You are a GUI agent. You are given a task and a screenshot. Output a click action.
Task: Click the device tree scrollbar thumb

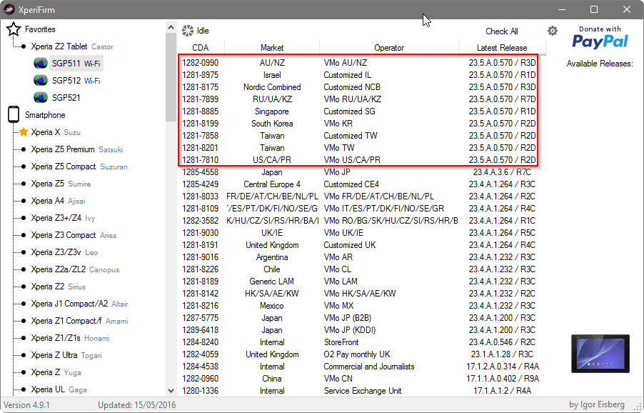pyautogui.click(x=171, y=77)
